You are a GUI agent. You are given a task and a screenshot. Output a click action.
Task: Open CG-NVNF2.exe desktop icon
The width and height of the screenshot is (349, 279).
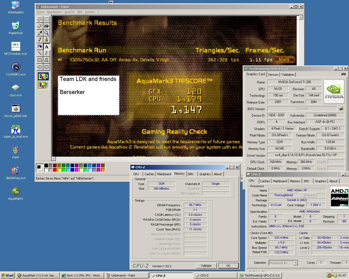(16, 69)
